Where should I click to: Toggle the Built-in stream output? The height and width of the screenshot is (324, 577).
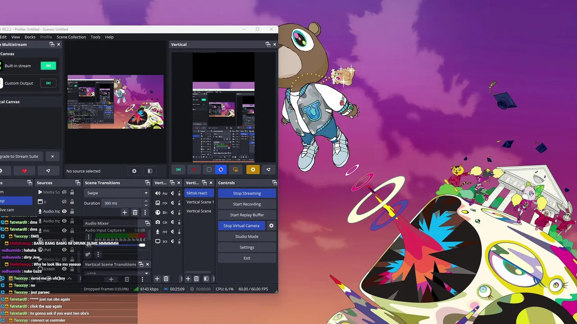[48, 66]
